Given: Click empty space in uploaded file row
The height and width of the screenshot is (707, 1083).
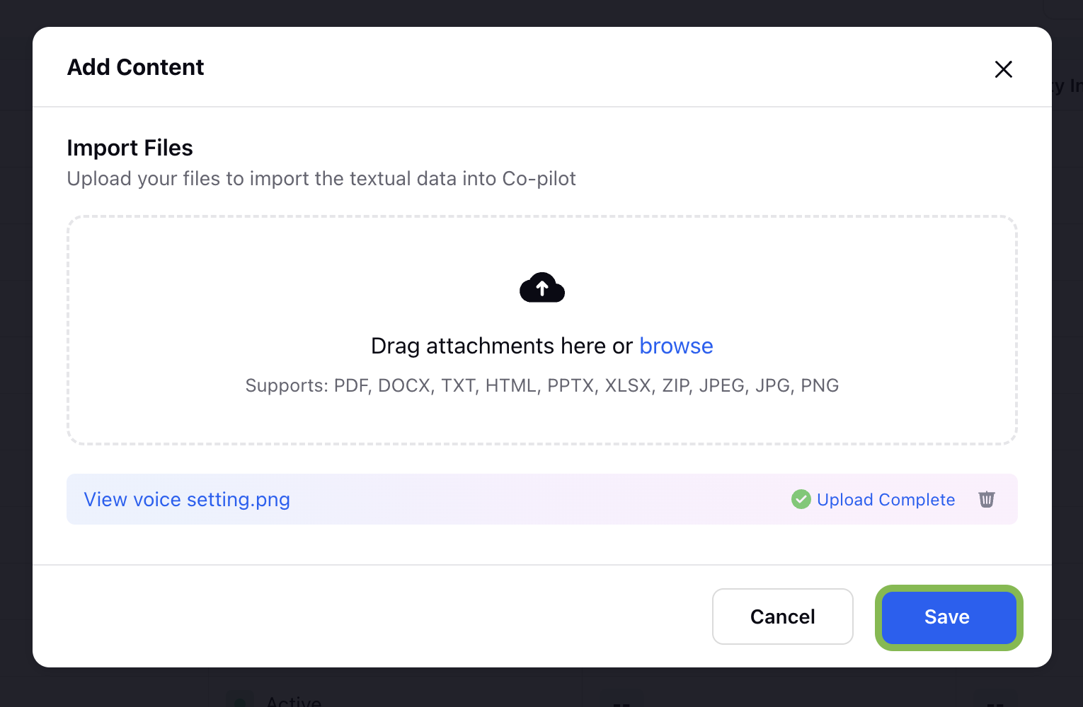Looking at the screenshot, I should coord(538,499).
